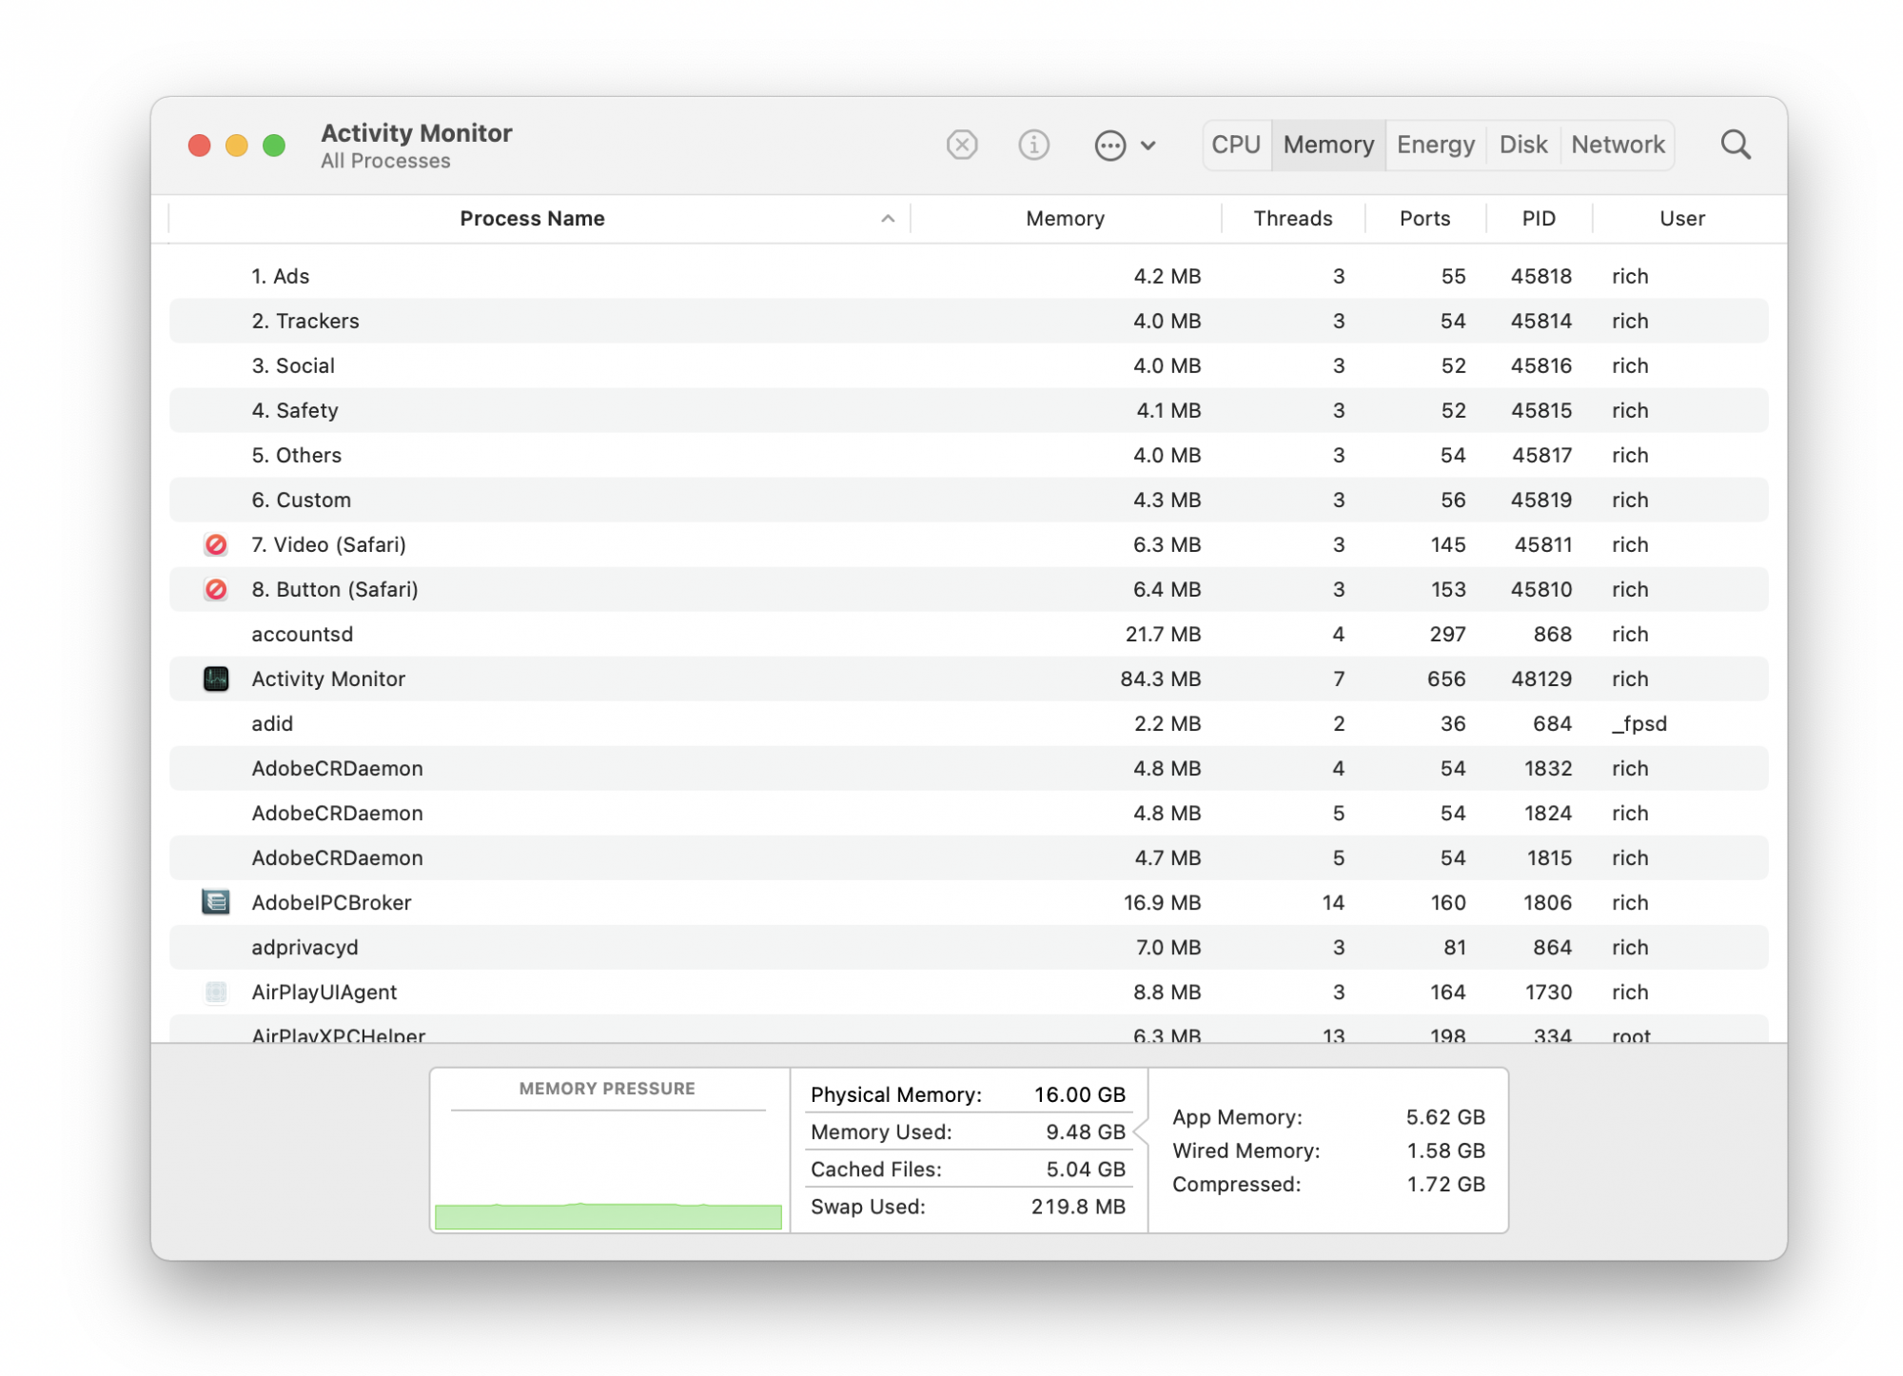
Task: Switch to the Disk tab
Action: pos(1523,145)
